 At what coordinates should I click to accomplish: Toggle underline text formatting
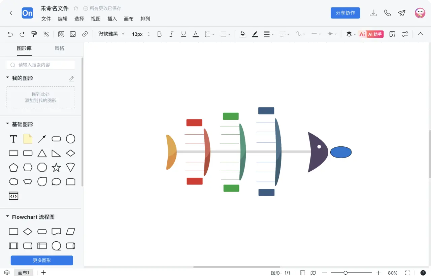pos(184,34)
